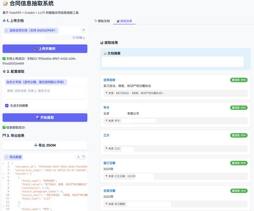
Task: Click the 来源: 订立日期 source line
Action: tap(175, 176)
